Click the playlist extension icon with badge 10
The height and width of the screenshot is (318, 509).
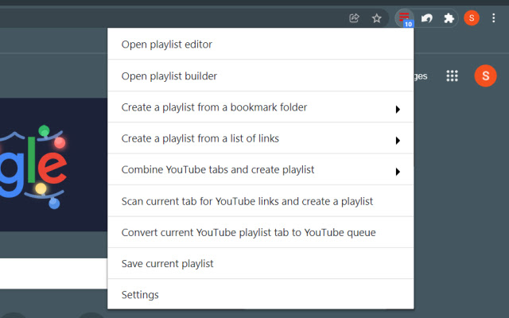click(404, 17)
